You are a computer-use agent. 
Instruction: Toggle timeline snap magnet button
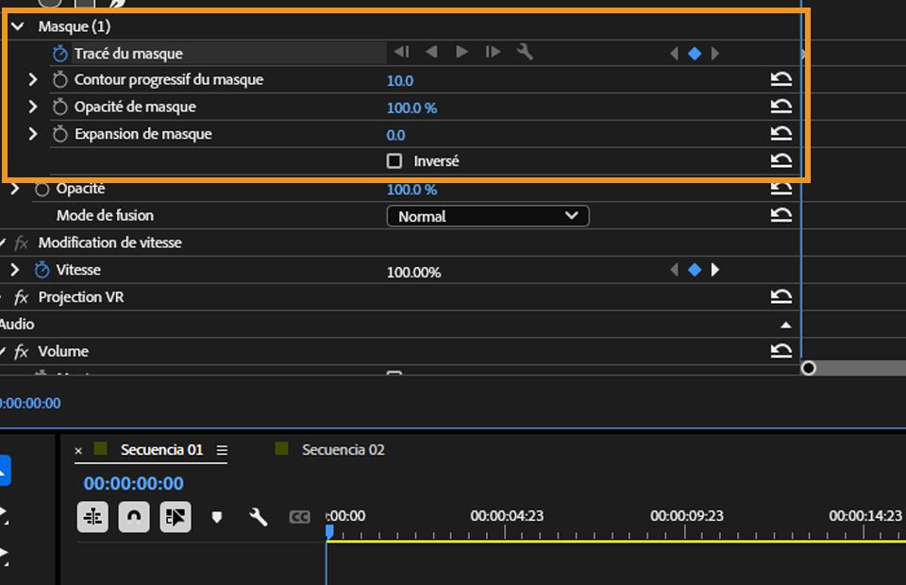point(134,517)
